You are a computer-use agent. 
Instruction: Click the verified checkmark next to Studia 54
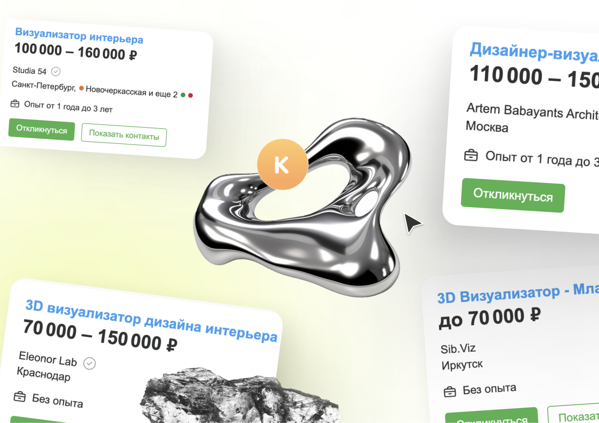tap(56, 72)
